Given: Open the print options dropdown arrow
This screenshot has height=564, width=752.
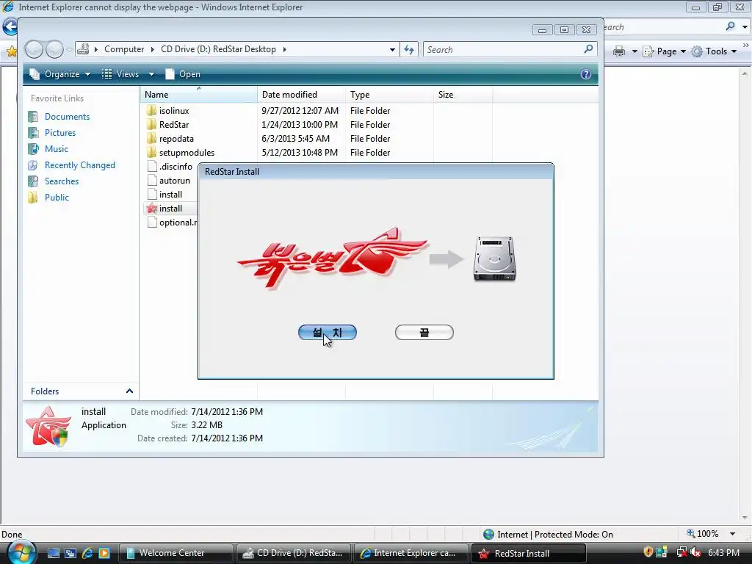Looking at the screenshot, I should pyautogui.click(x=634, y=51).
